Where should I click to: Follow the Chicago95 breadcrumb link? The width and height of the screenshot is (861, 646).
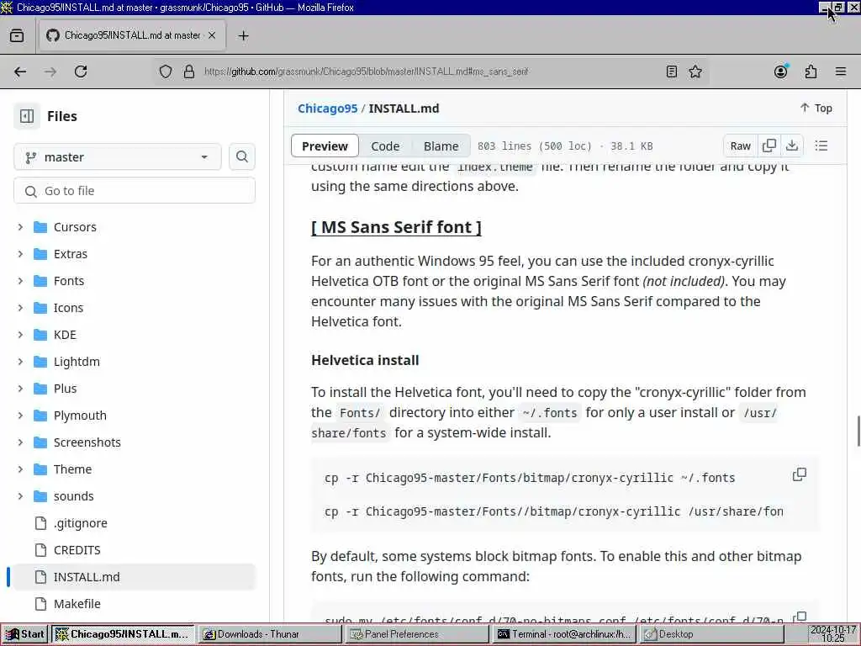(327, 109)
